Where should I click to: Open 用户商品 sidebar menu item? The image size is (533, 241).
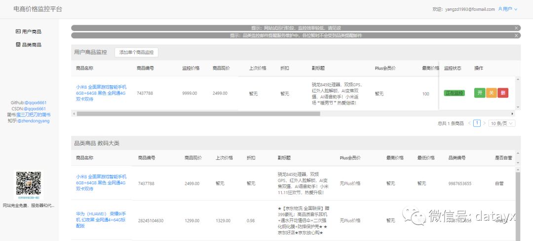click(29, 32)
